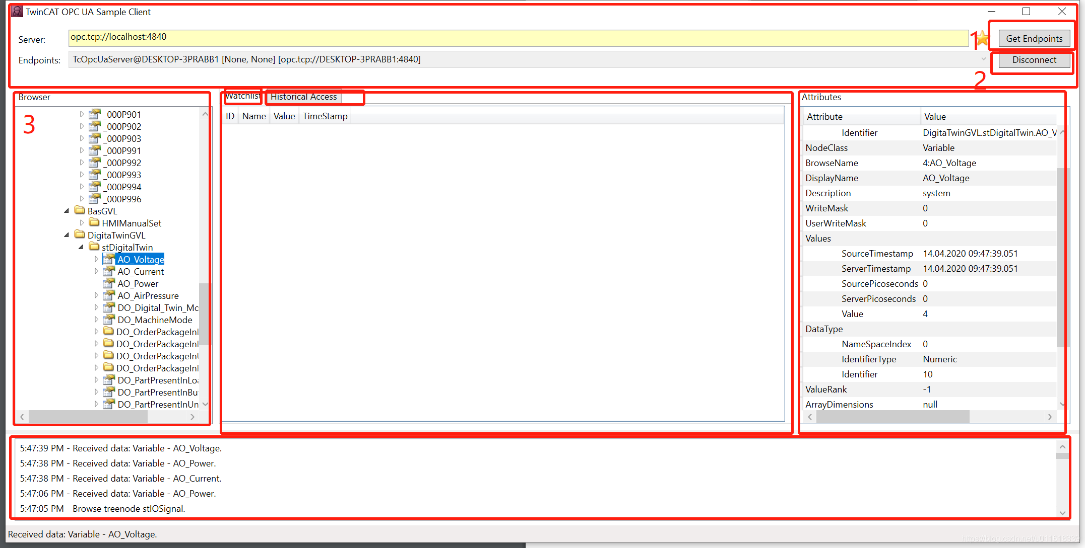The width and height of the screenshot is (1085, 548).
Task: Click the DO_MachineMode variable icon
Action: point(109,320)
